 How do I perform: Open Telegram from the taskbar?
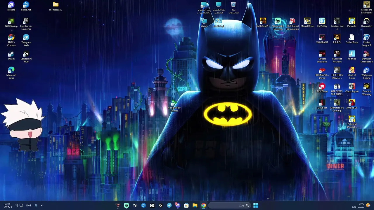(169, 205)
